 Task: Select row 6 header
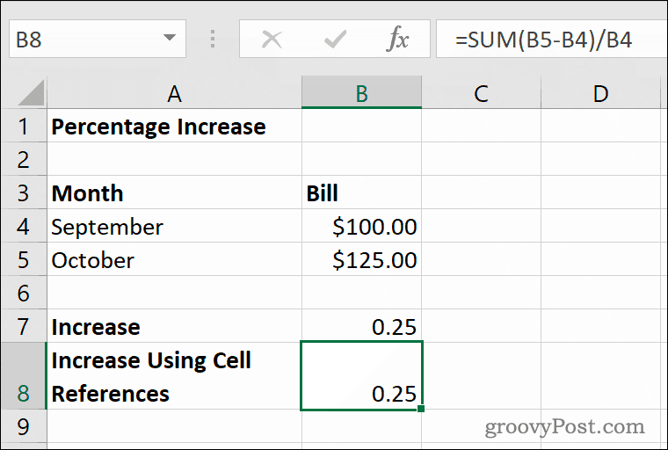[x=24, y=294]
